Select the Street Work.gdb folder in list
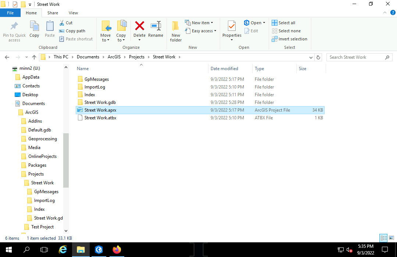The height and width of the screenshot is (257, 397). point(100,102)
